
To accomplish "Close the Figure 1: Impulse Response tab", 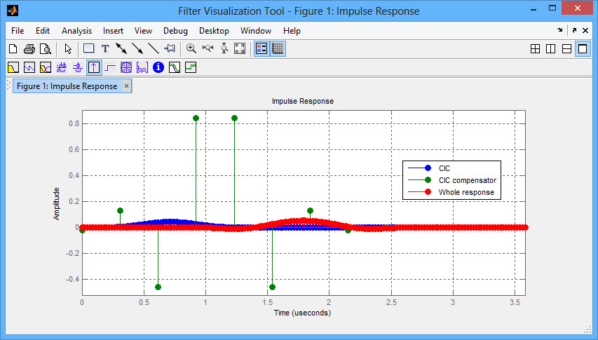I will coord(126,86).
